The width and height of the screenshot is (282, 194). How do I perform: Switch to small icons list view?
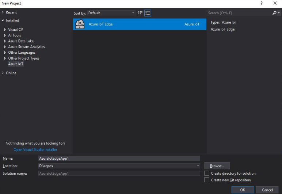(148, 13)
